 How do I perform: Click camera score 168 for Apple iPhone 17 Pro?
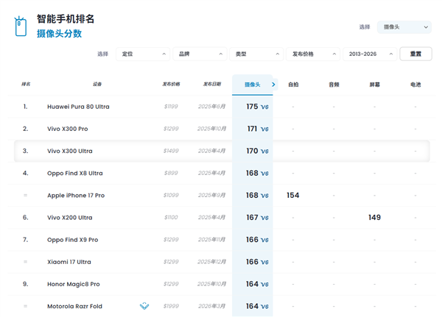252,195
